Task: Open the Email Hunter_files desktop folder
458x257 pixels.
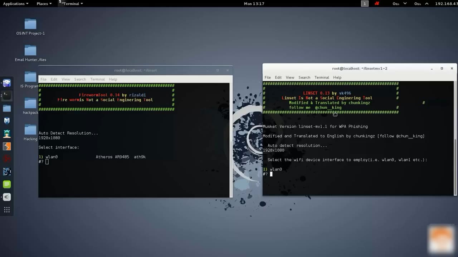Action: pyautogui.click(x=30, y=53)
